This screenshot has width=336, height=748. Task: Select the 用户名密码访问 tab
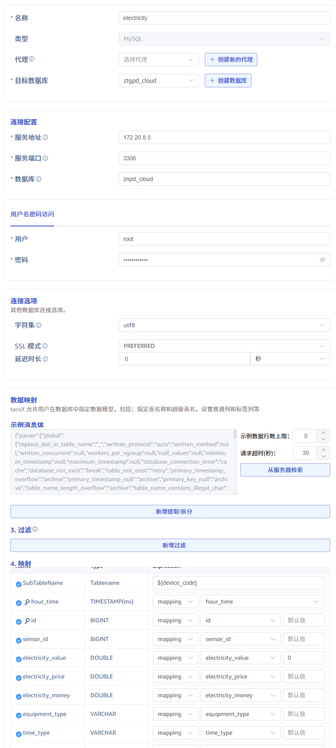tap(32, 214)
